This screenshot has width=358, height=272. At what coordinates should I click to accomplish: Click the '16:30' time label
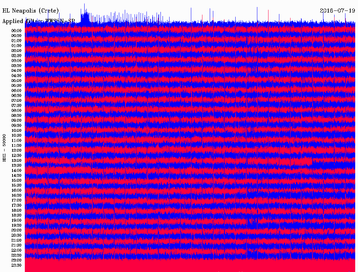click(16, 195)
